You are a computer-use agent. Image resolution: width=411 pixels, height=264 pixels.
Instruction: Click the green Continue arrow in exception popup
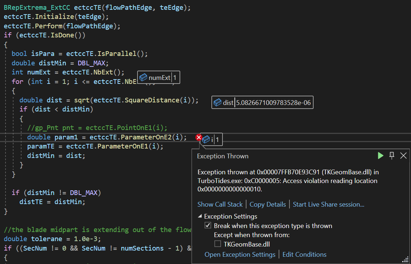380,156
